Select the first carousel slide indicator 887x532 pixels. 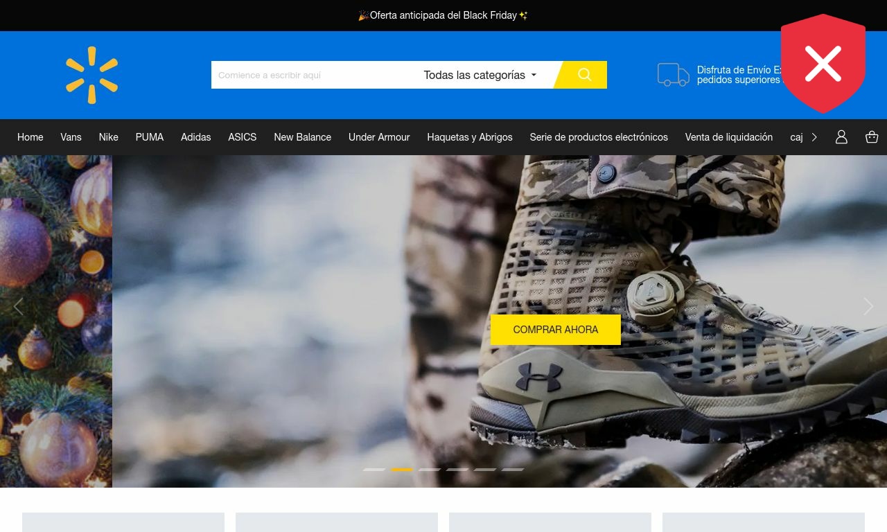click(374, 470)
